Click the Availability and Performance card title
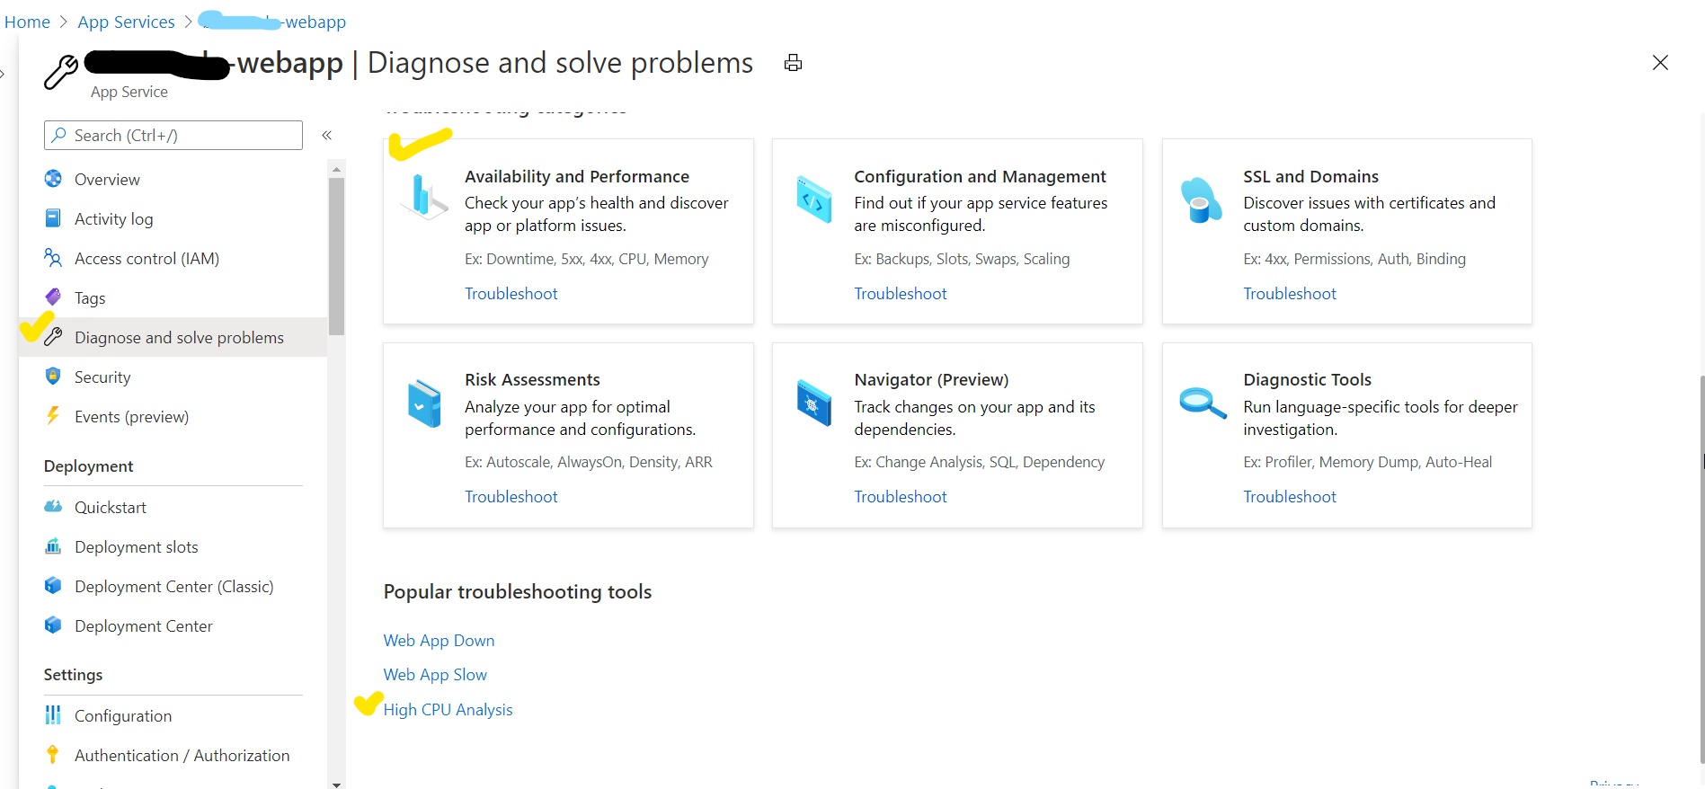Viewport: 1705px width, 789px height. click(x=577, y=176)
